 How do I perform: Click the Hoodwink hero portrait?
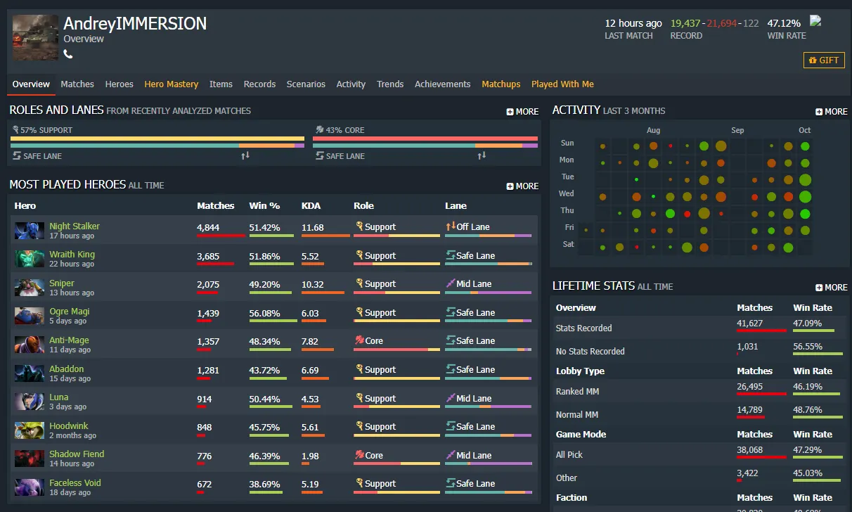pos(30,430)
